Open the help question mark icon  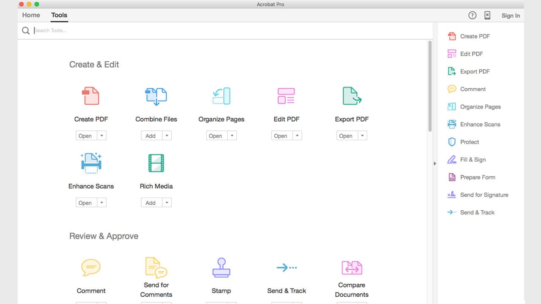coord(472,15)
